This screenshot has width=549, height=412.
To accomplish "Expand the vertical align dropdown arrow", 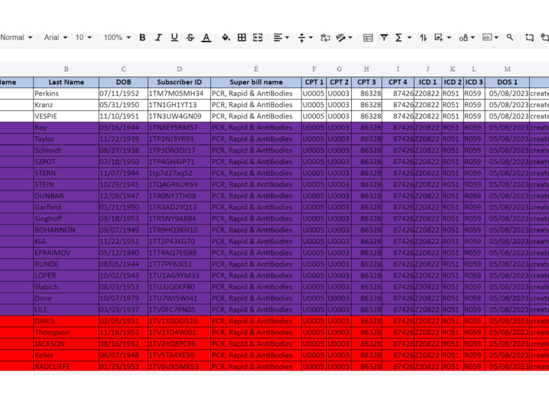I will click(311, 37).
